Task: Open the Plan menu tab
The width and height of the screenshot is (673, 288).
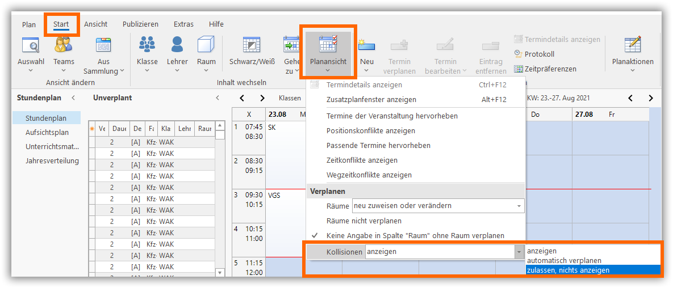Action: tap(29, 24)
